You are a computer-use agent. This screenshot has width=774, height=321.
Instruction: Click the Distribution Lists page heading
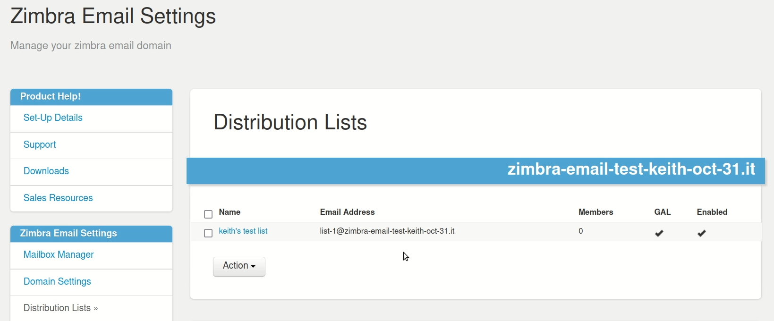(x=290, y=122)
